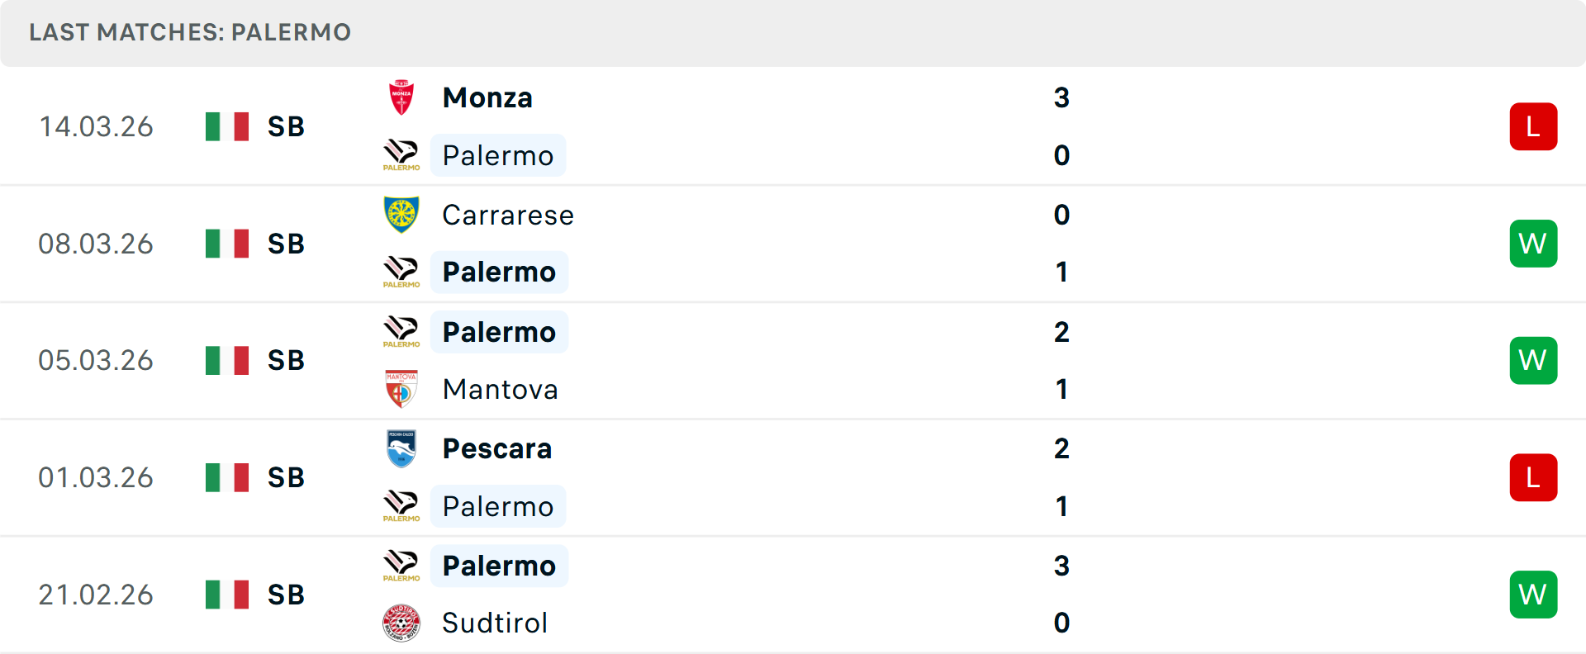Click the Mantova club crest

(x=401, y=389)
